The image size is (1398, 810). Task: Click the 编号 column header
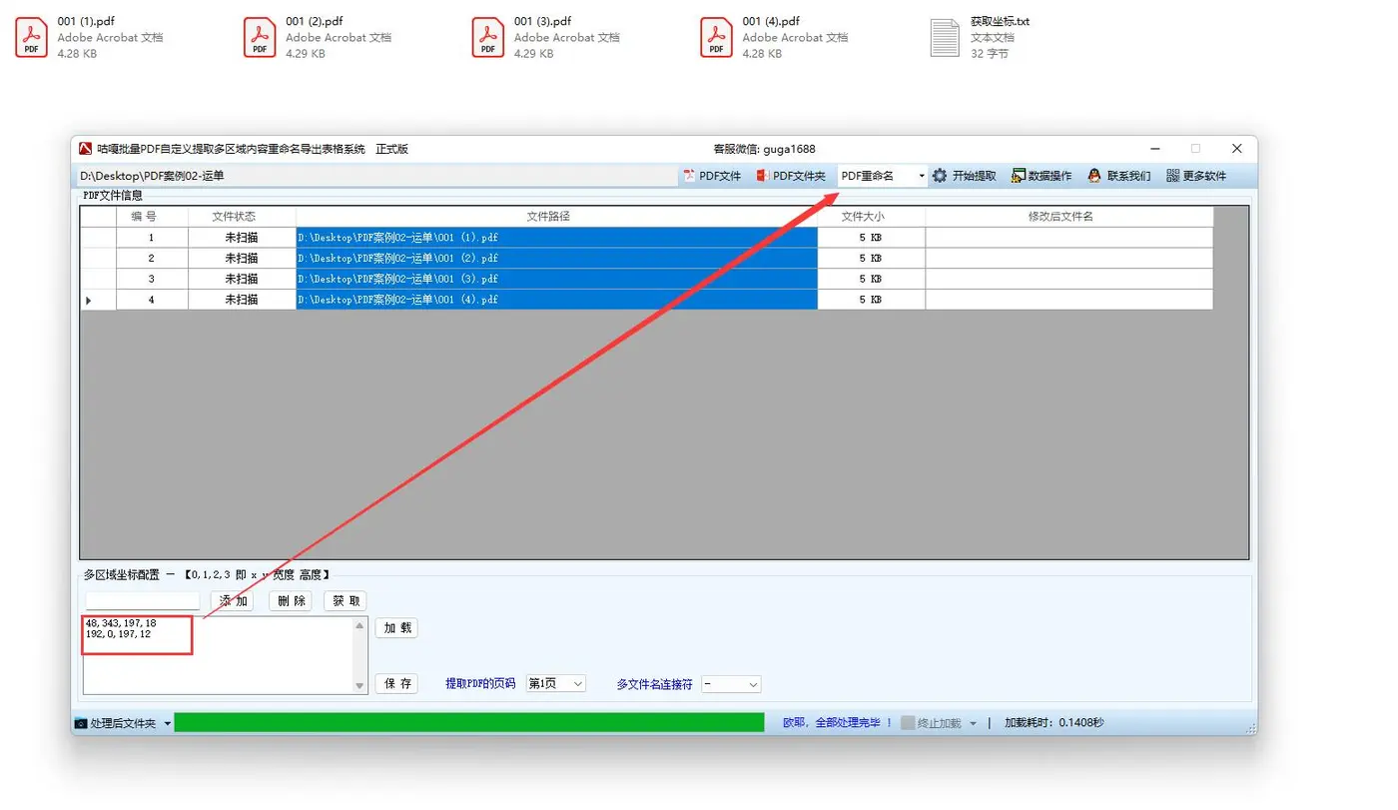(x=152, y=217)
